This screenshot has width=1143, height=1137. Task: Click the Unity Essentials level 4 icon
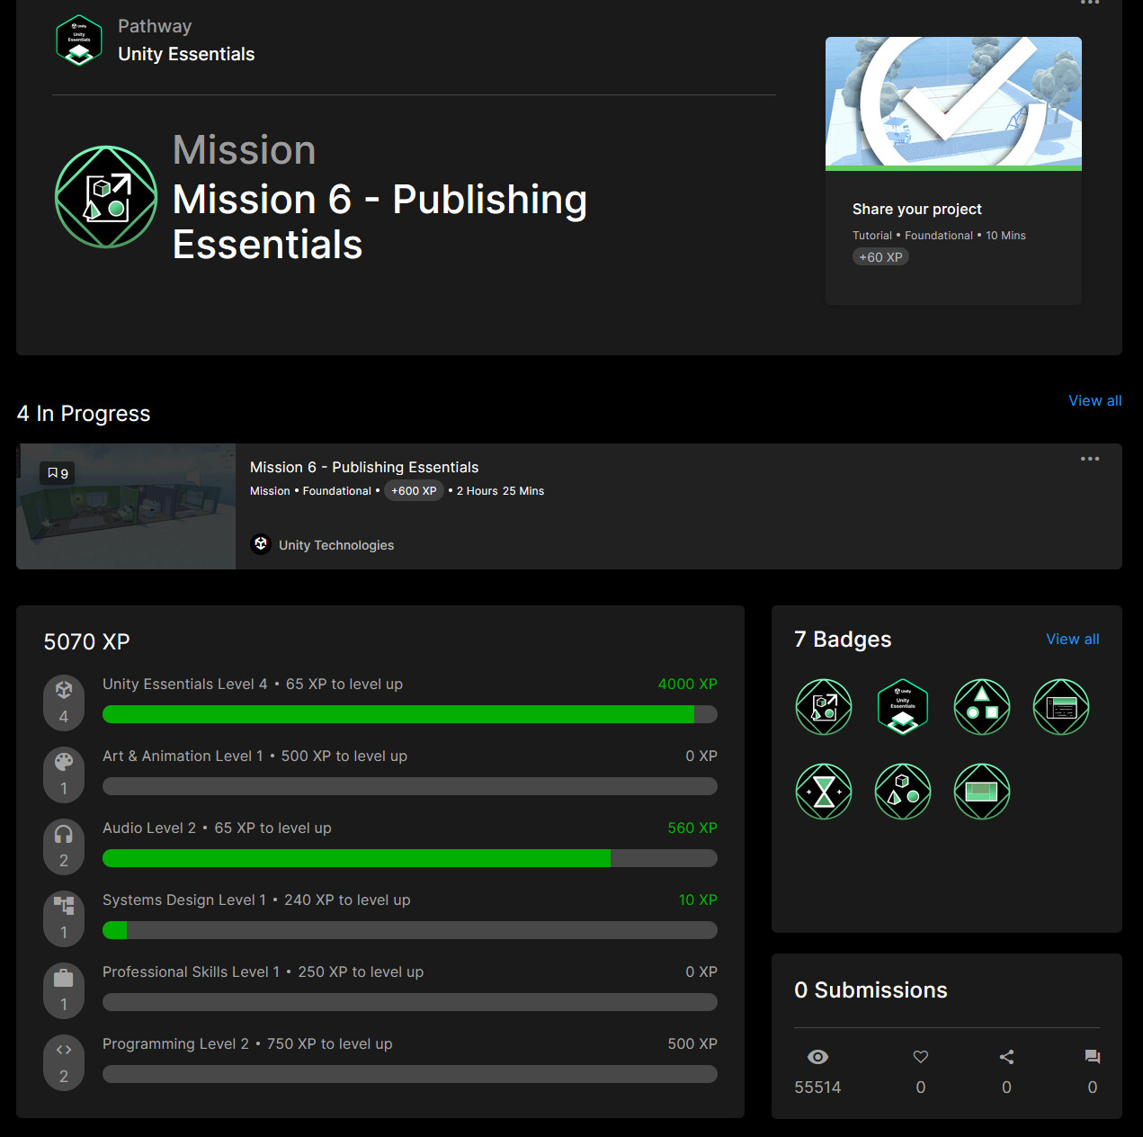tap(64, 703)
